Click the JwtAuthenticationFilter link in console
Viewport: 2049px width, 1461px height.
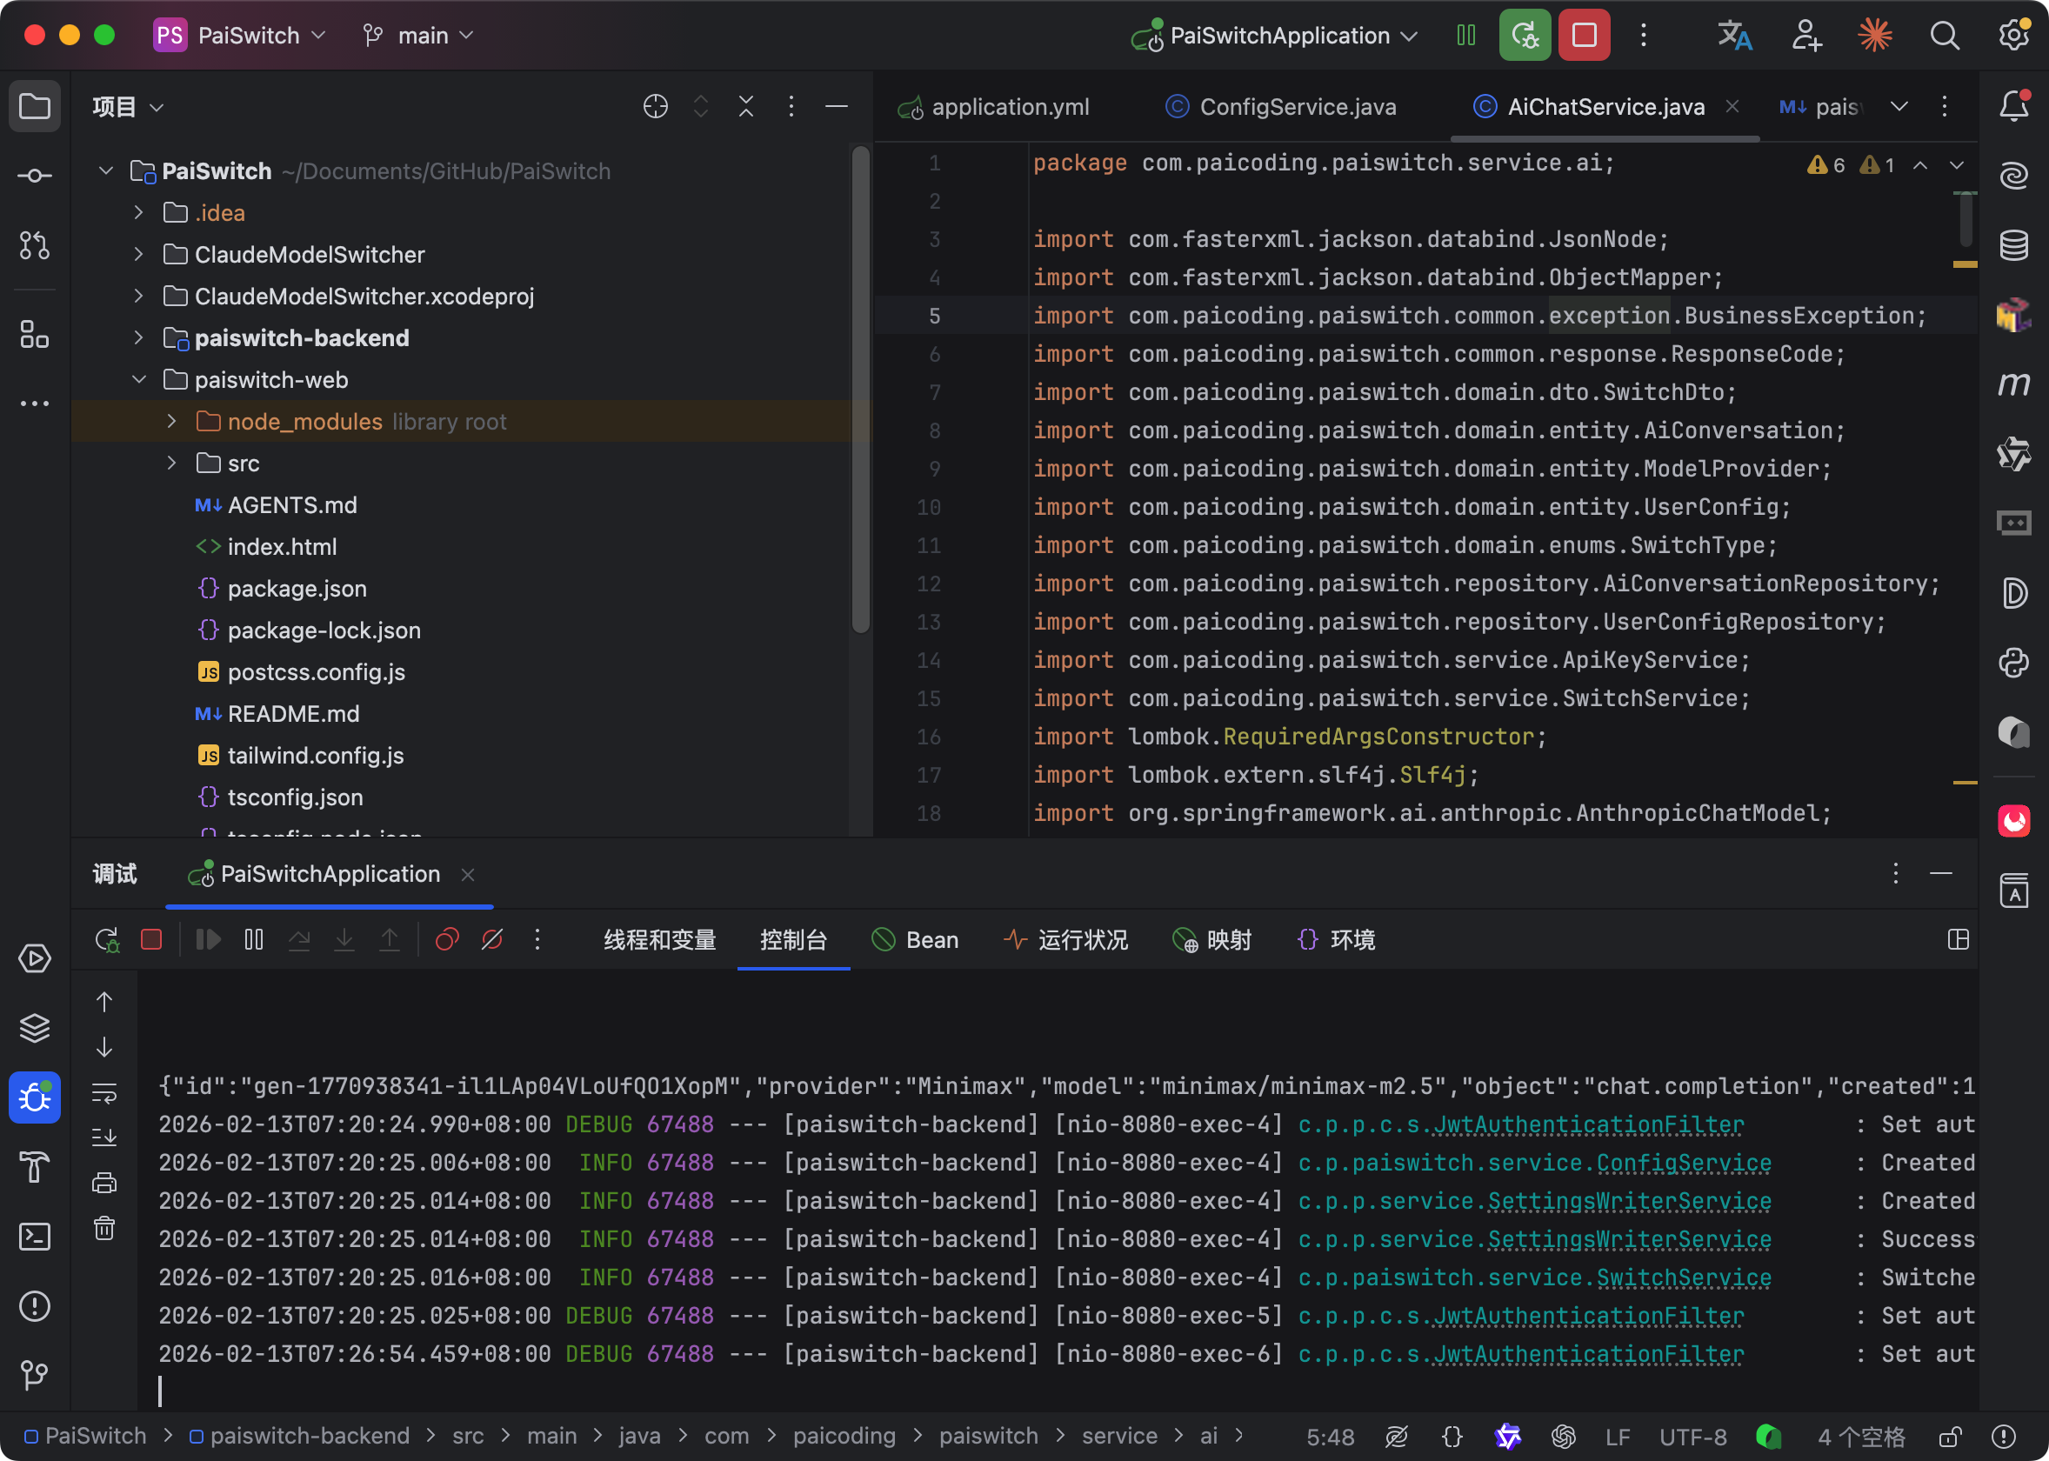tap(1587, 1124)
